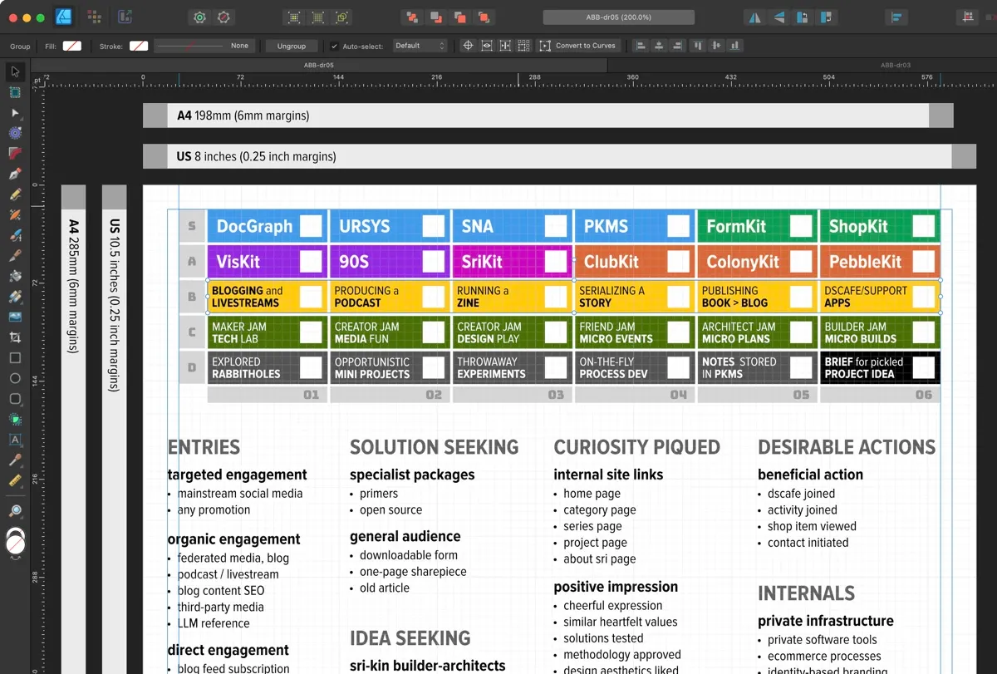Select the Move tool in the left toolbar
Image resolution: width=997 pixels, height=674 pixels.
pos(15,72)
